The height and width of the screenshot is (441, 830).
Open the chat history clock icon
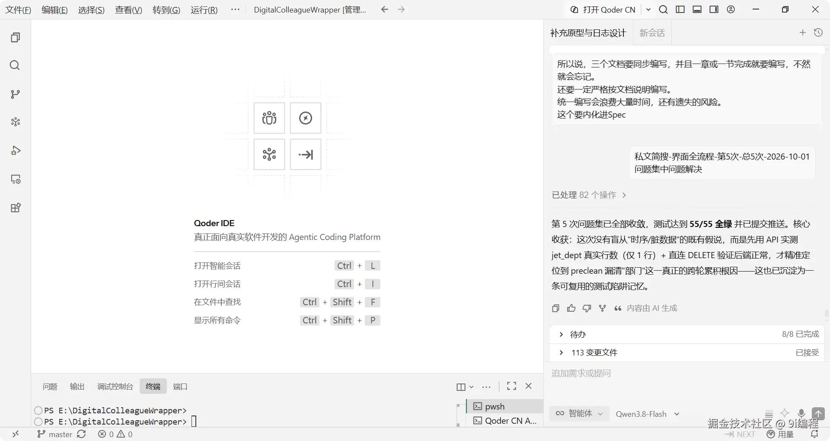(x=818, y=32)
